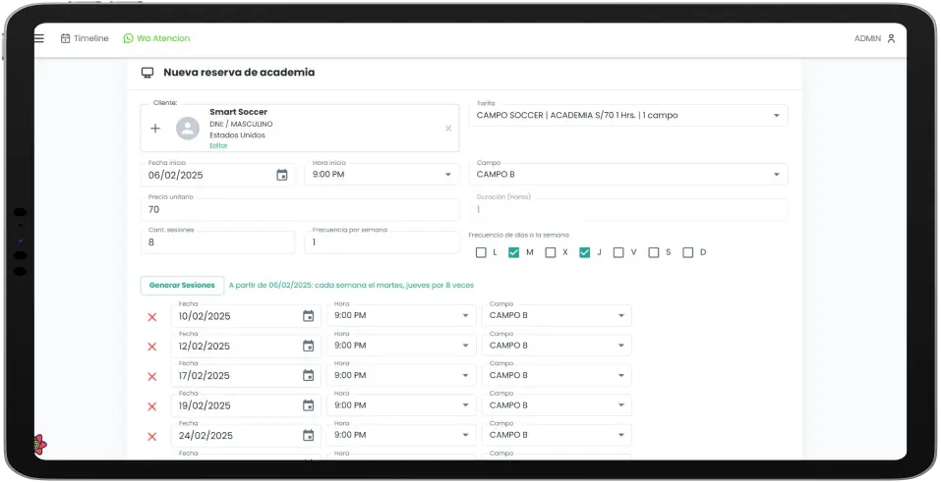Expand Campo dropdown in 19/02/2025 row

tap(620, 405)
